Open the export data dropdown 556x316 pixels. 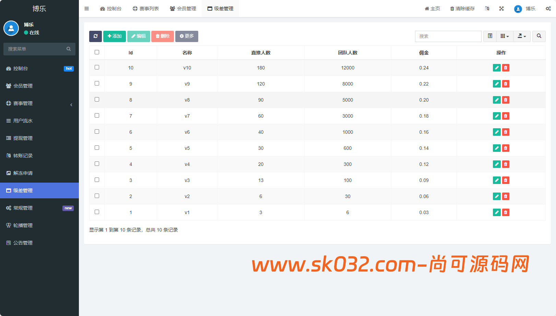[522, 36]
